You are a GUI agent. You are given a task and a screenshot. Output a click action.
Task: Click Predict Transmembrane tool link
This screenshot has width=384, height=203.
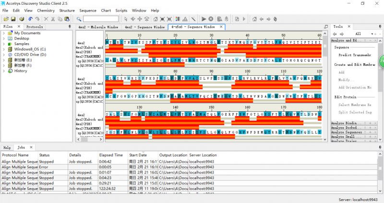tap(355, 55)
